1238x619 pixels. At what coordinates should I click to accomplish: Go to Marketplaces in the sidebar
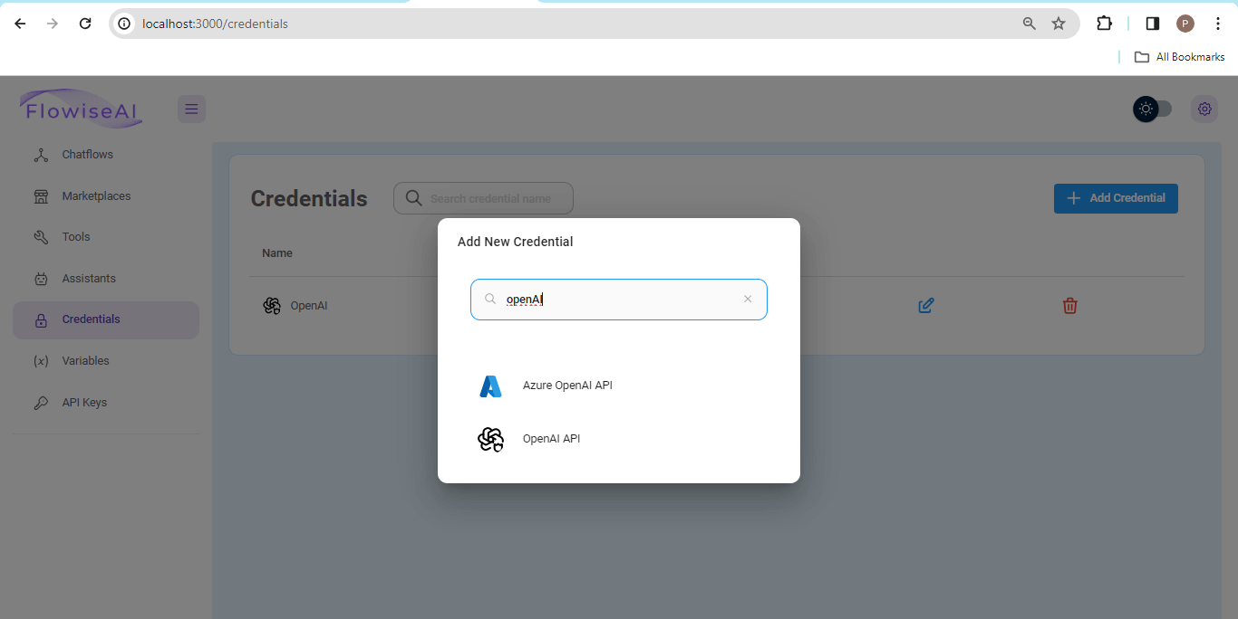click(96, 196)
